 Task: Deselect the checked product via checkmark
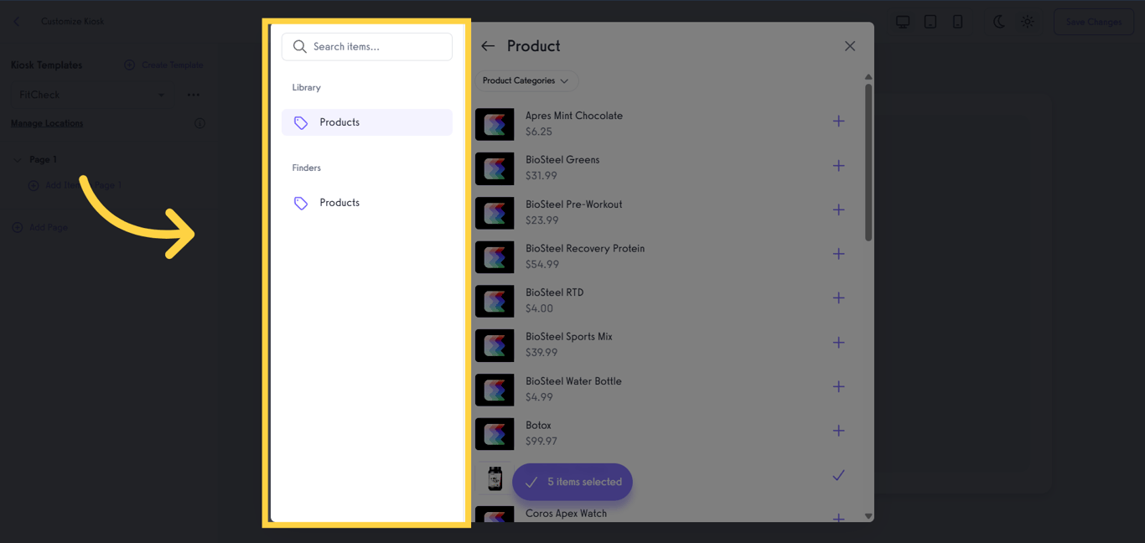pyautogui.click(x=838, y=475)
